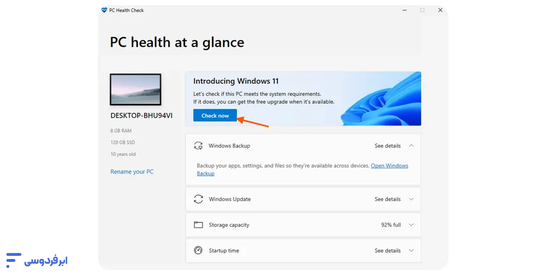Click the Startup time label
The width and height of the screenshot is (545, 274).
pyautogui.click(x=224, y=251)
